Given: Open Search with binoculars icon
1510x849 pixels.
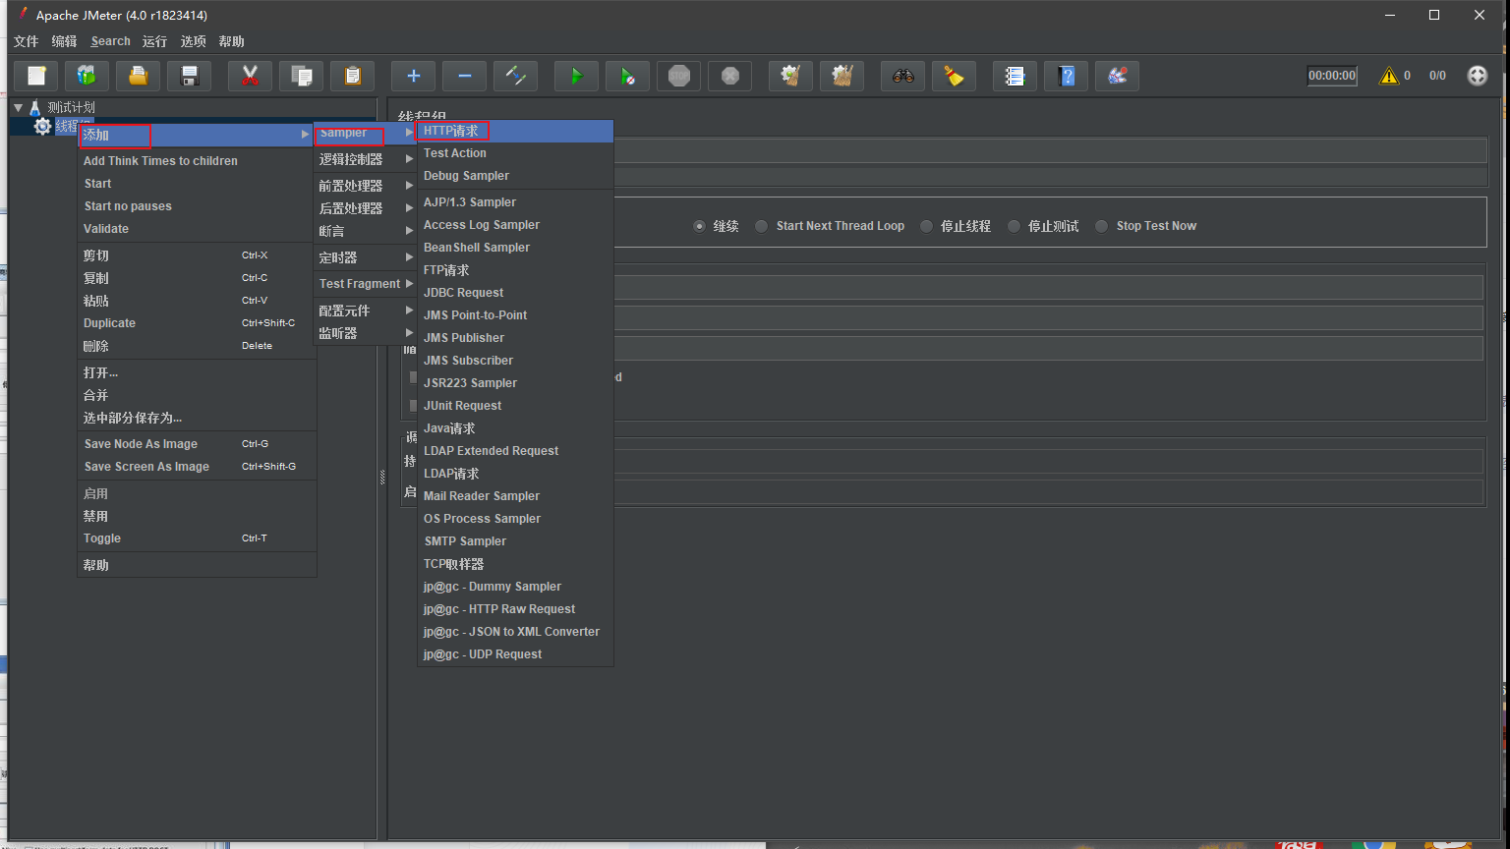Looking at the screenshot, I should [x=902, y=76].
